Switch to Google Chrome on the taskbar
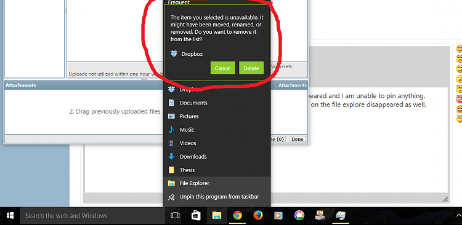The width and height of the screenshot is (462, 225). click(x=237, y=216)
